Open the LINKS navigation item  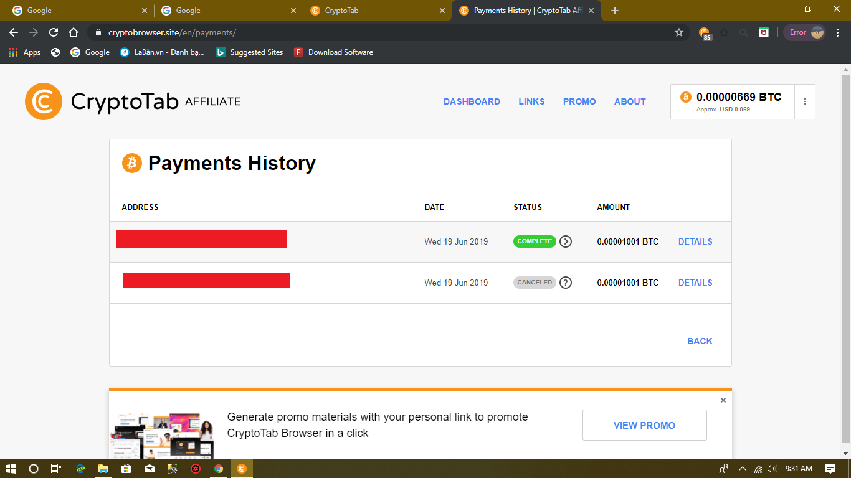coord(531,101)
